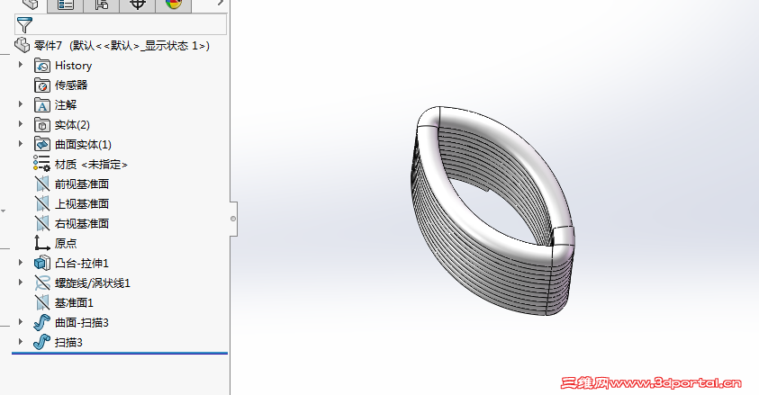Click the 传感器 sensors folder icon

(42, 85)
